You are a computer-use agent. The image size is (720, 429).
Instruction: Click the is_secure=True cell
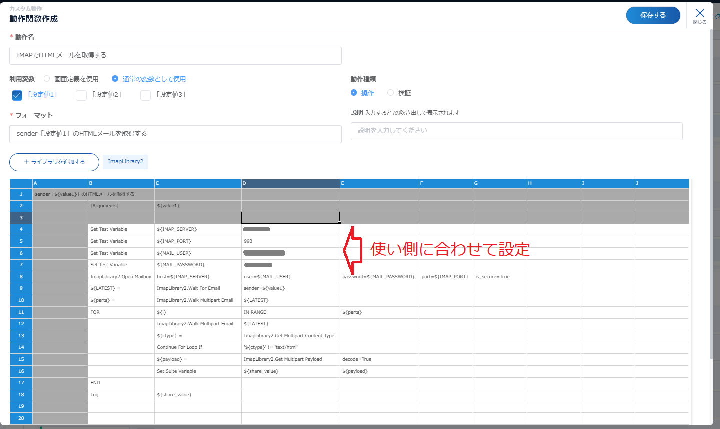[500, 277]
